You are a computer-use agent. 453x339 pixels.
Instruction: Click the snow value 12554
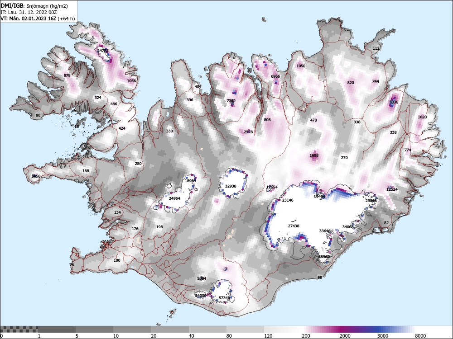pos(272,187)
